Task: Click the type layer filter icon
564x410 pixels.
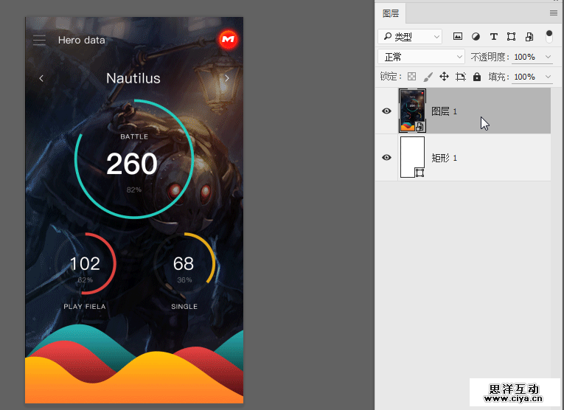Action: 494,36
